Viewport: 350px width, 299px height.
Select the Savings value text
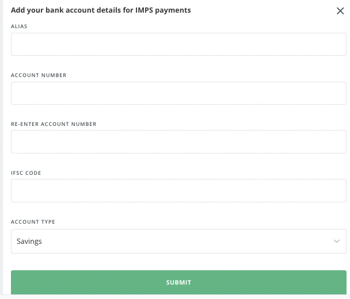29,241
